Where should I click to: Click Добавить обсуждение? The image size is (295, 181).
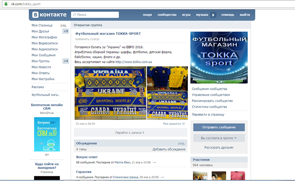[x=169, y=149]
